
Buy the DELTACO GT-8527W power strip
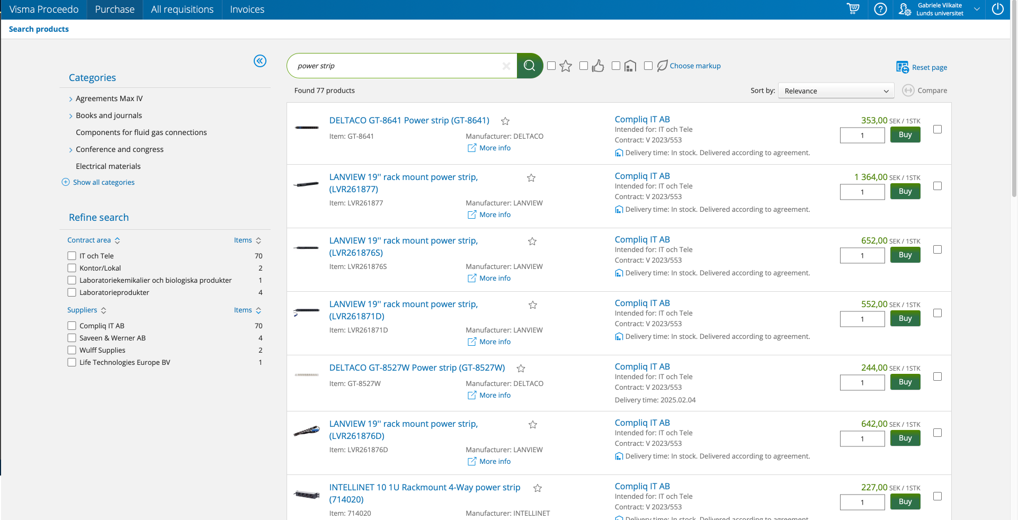tap(905, 382)
